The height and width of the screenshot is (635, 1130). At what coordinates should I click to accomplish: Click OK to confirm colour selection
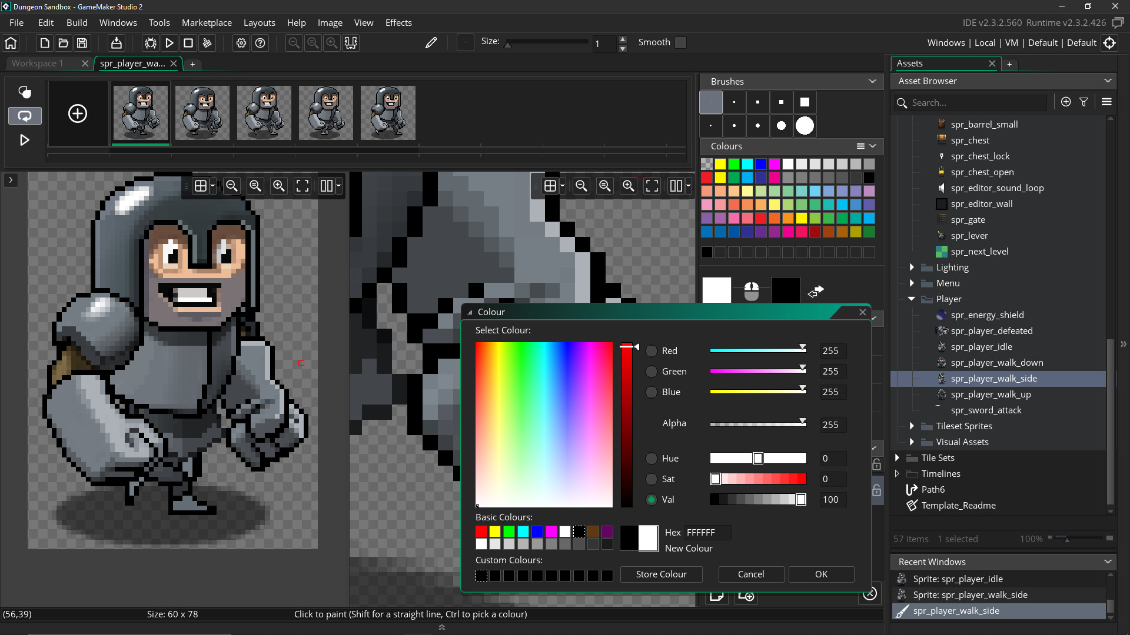pyautogui.click(x=821, y=574)
